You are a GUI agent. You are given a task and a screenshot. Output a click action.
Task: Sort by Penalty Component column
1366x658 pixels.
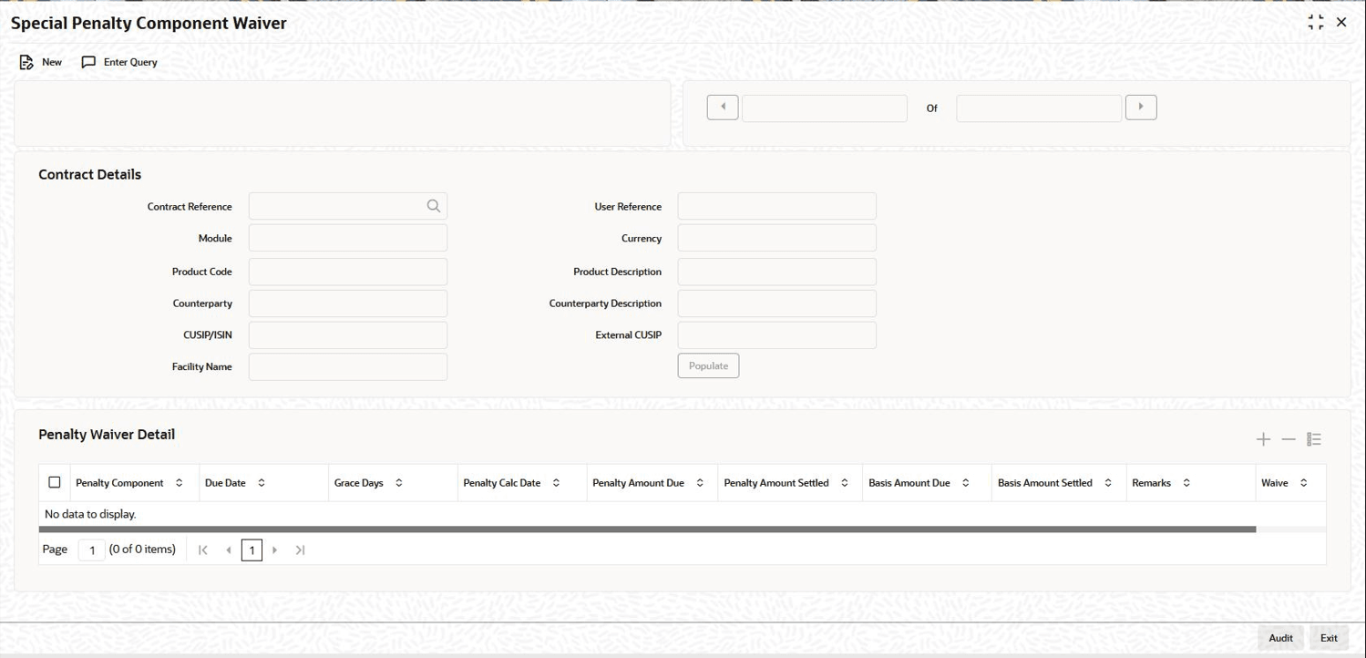(179, 483)
